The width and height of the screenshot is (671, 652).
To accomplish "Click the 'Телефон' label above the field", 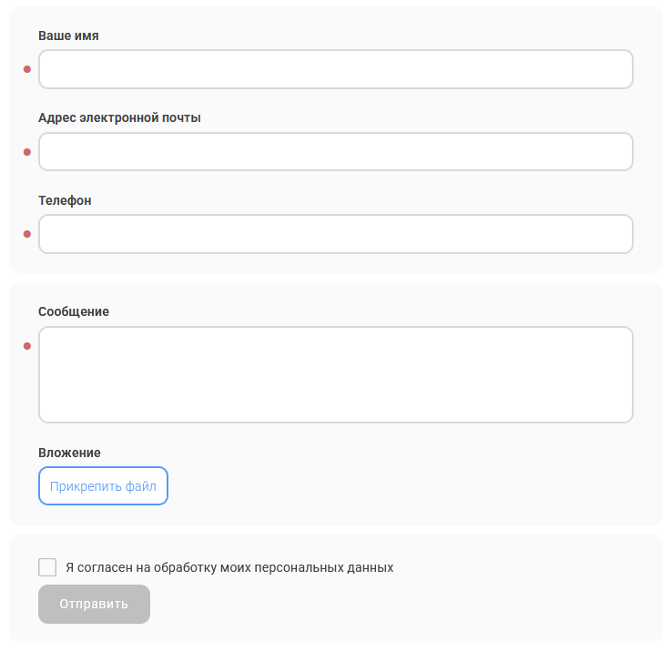I will pyautogui.click(x=65, y=200).
